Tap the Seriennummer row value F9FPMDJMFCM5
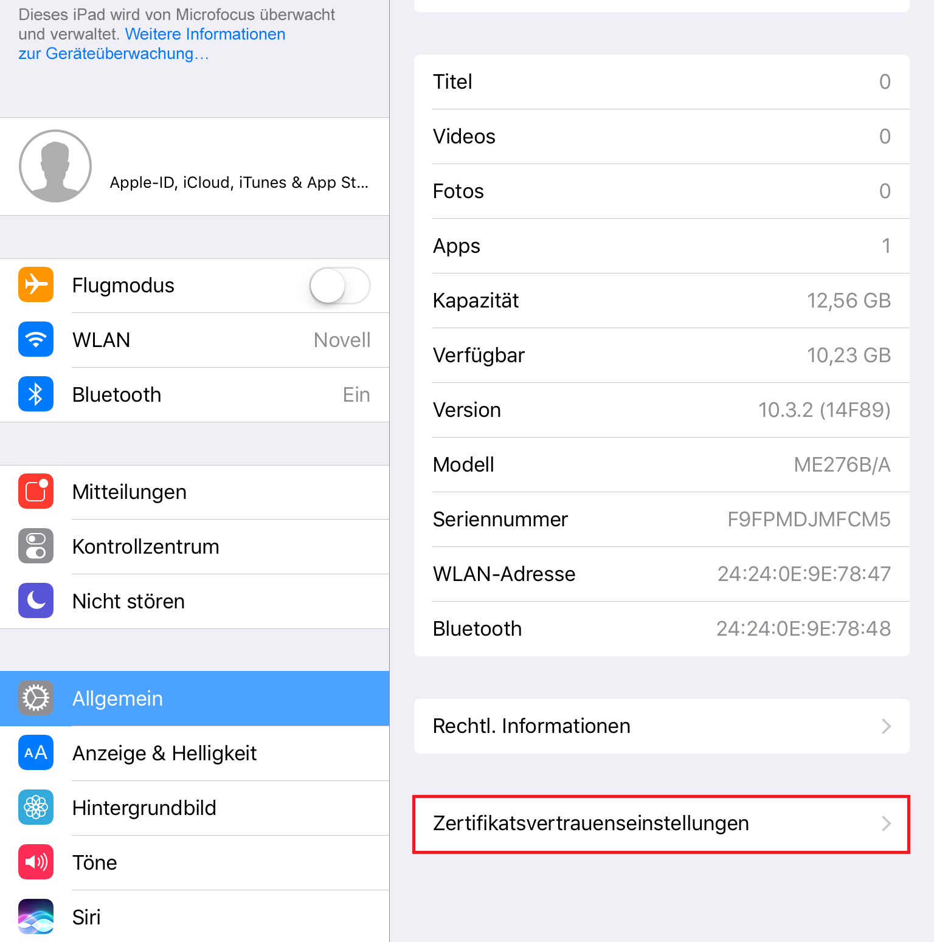This screenshot has height=942, width=934. pos(809,520)
